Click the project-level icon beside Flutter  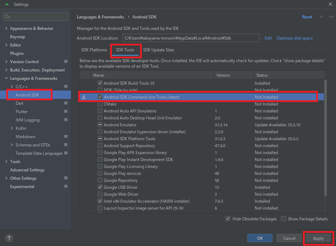click(x=66, y=111)
